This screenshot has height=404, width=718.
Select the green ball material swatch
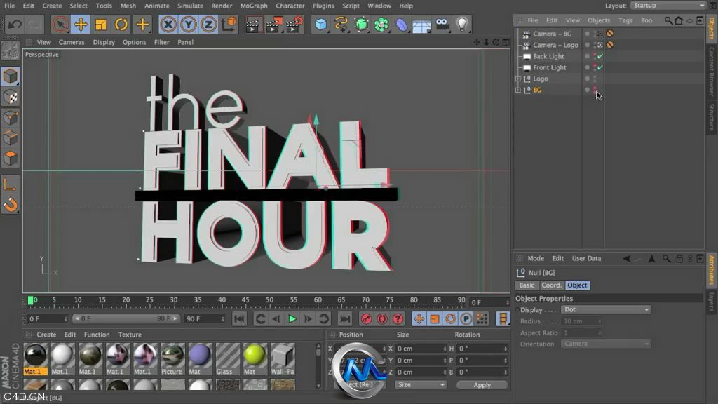255,354
